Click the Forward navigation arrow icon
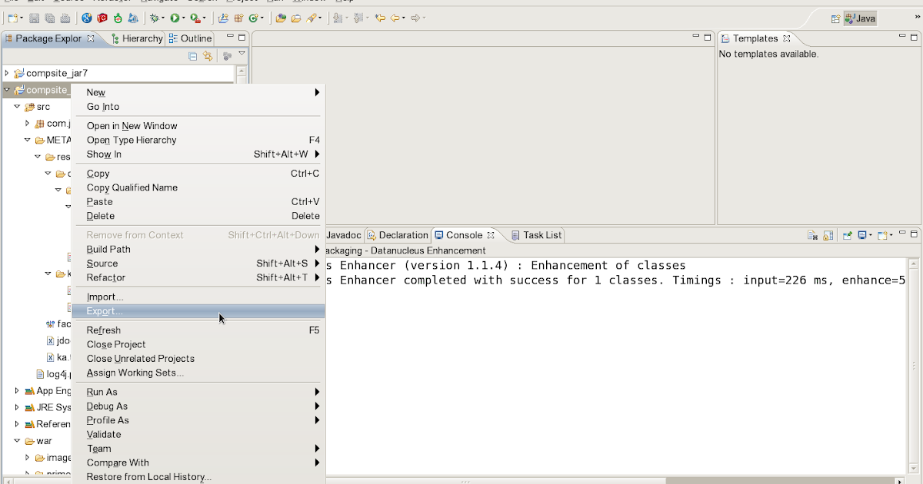 pos(415,18)
